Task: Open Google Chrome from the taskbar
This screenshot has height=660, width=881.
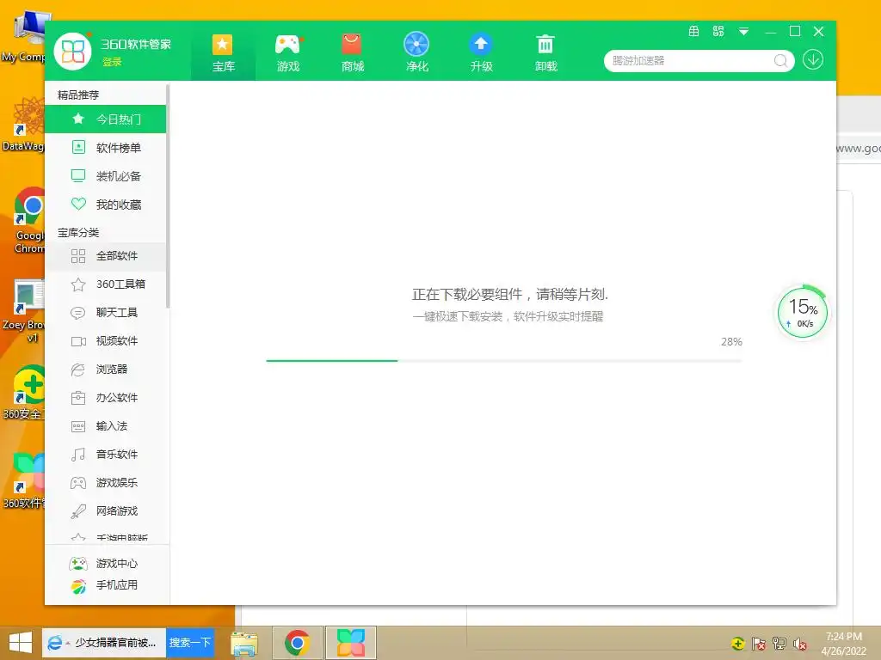Action: pyautogui.click(x=297, y=643)
